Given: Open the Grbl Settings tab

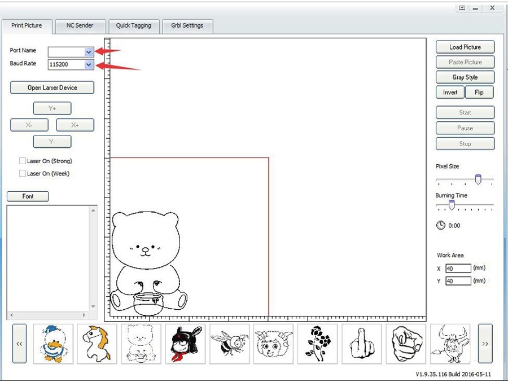Looking at the screenshot, I should pos(187,26).
